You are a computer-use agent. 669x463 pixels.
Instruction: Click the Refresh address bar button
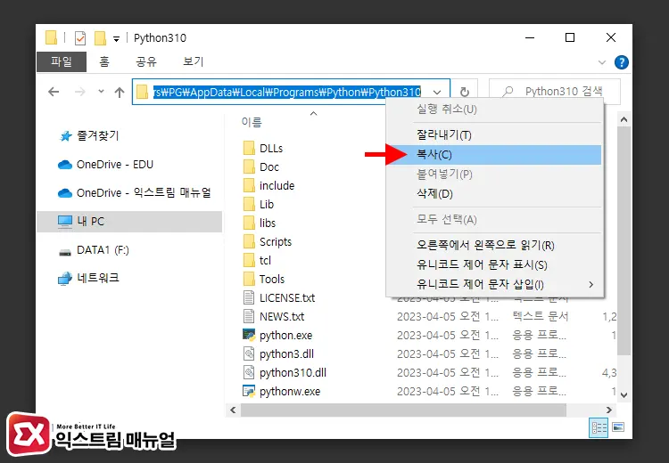[464, 92]
